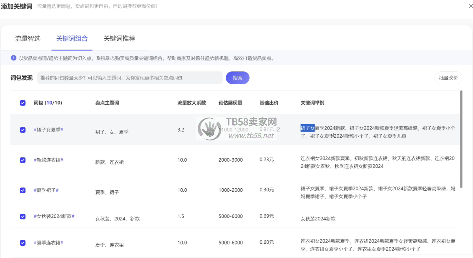
Task: Select the #女秋装2024新款# word package name
Action: pyautogui.click(x=54, y=216)
